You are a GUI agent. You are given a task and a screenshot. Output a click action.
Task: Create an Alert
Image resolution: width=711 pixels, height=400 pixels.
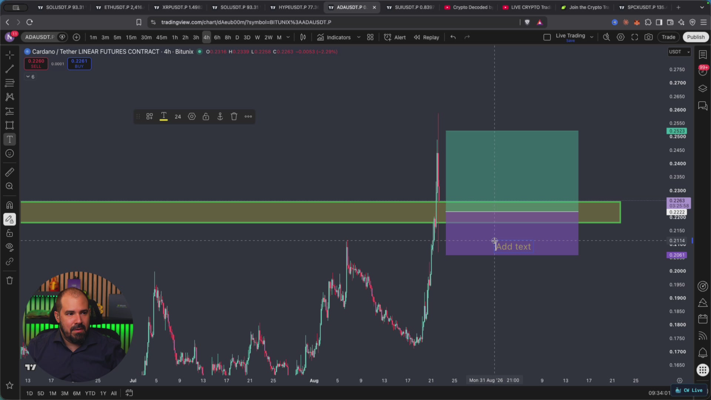point(395,37)
